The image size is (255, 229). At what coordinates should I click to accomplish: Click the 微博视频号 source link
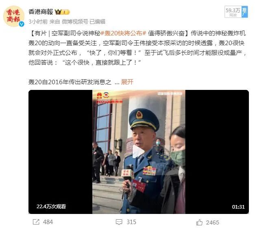[x=75, y=22]
